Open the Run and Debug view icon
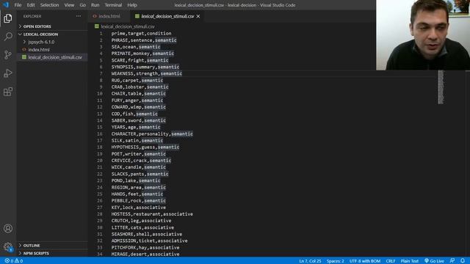The height and width of the screenshot is (264, 470). pyautogui.click(x=8, y=73)
